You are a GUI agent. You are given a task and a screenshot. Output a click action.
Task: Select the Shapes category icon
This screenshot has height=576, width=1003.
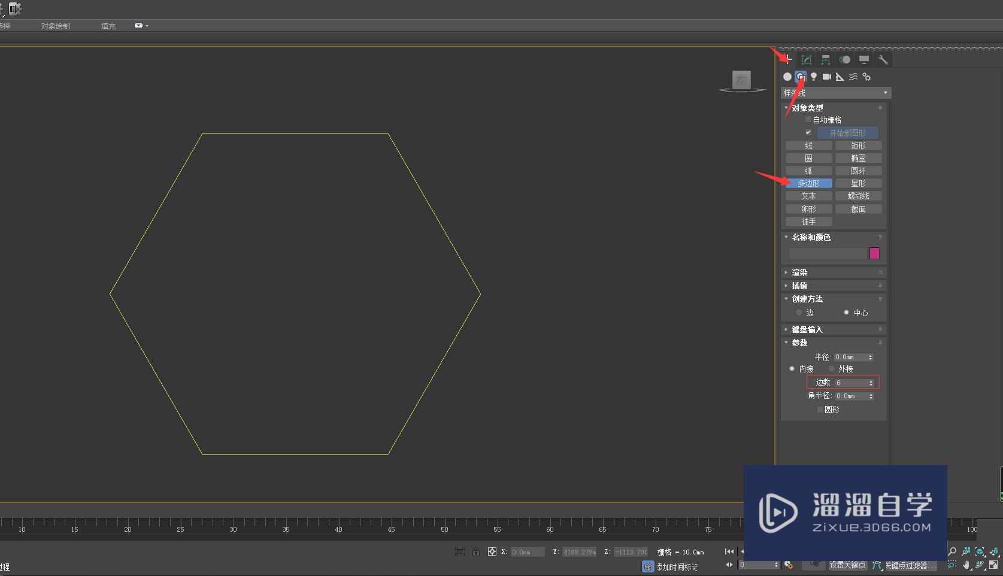click(801, 77)
